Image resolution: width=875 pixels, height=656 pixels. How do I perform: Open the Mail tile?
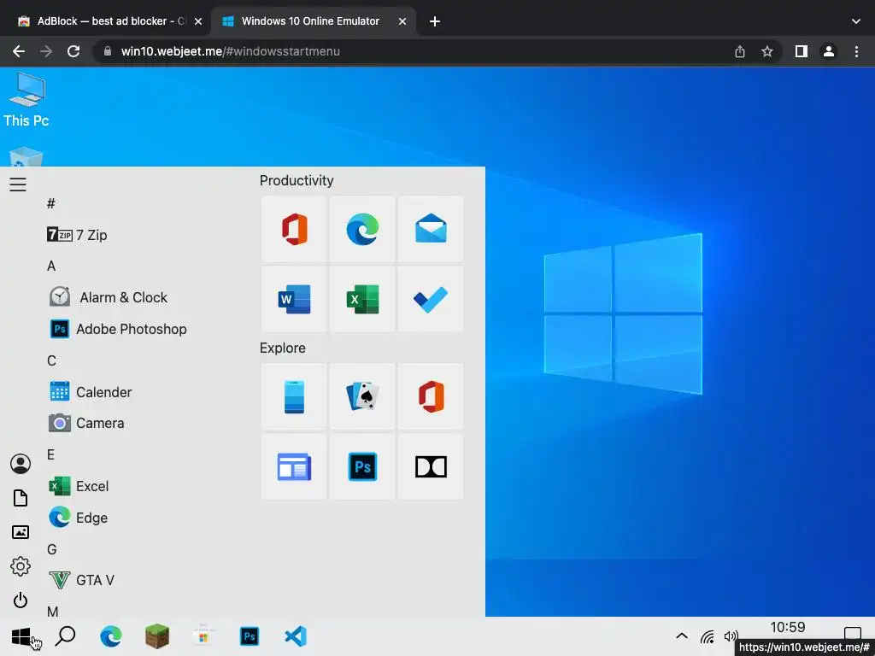pos(431,229)
